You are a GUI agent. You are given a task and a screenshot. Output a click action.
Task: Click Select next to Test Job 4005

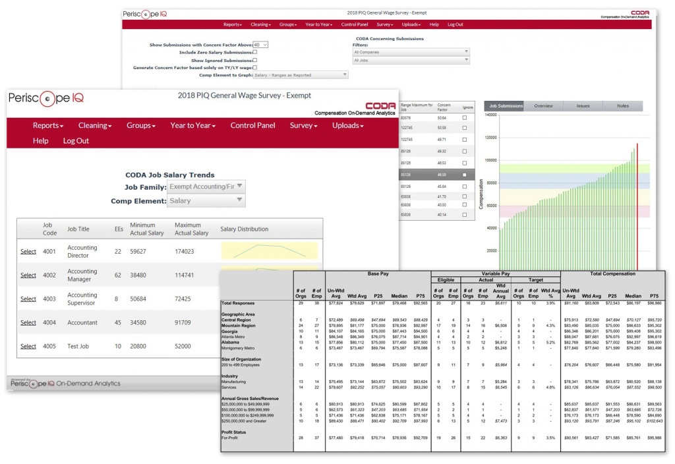(x=28, y=346)
